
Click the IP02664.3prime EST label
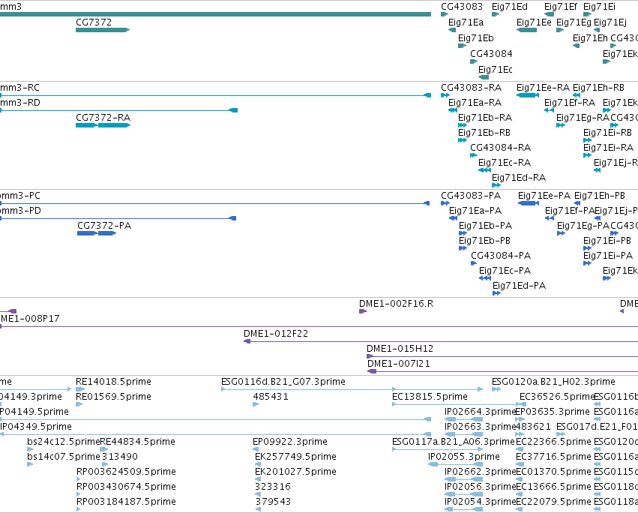click(480, 412)
